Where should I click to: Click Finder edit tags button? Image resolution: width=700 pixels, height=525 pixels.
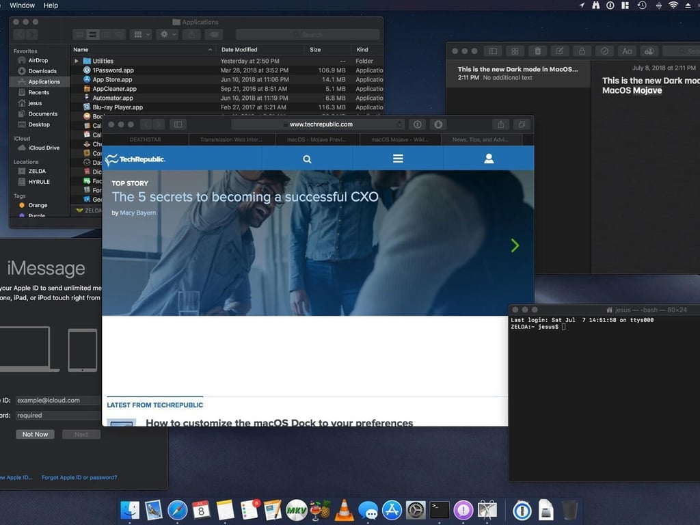(x=214, y=34)
